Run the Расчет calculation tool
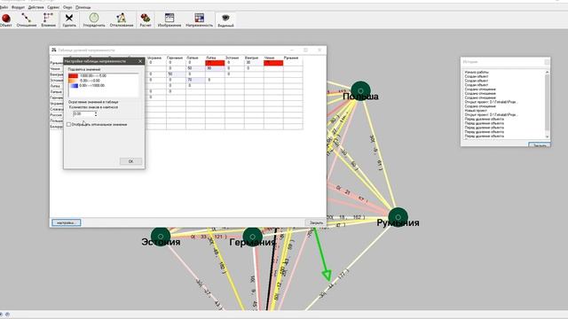The width and height of the screenshot is (568, 319). point(146,20)
